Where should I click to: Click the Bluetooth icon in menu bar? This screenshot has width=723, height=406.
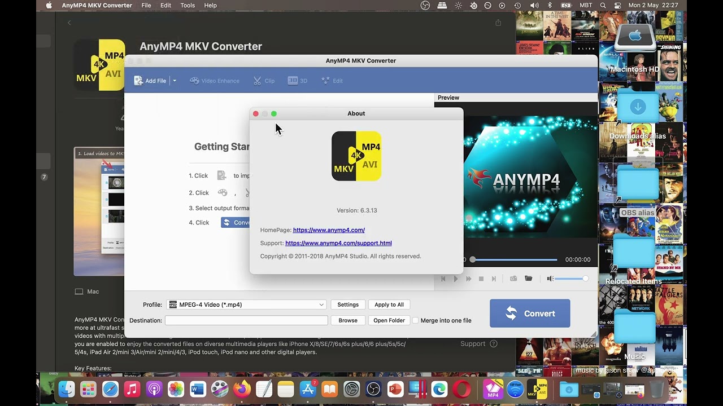click(550, 5)
